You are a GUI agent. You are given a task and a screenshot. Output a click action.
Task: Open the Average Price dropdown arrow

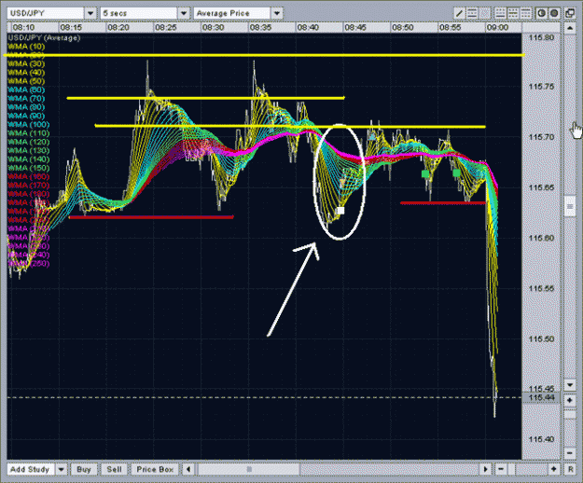277,13
